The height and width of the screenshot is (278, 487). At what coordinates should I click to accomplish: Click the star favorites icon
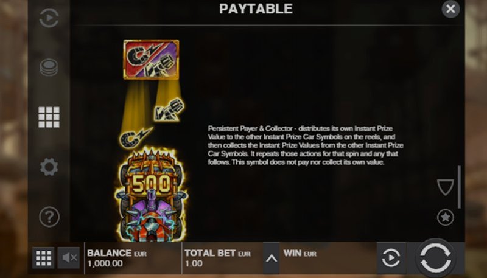pyautogui.click(x=446, y=217)
